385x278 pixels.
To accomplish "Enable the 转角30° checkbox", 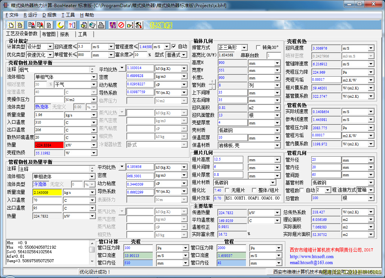I will point(258,47).
